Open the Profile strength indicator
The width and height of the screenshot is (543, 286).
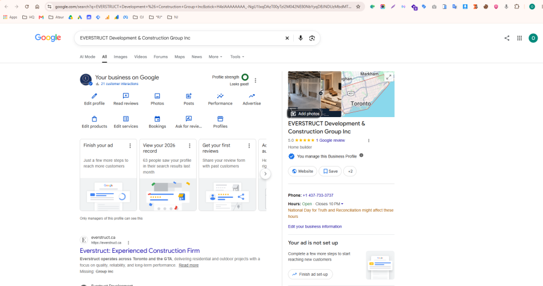[x=245, y=77]
